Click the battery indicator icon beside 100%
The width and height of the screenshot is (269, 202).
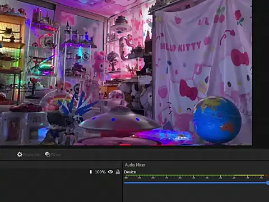coord(91,172)
